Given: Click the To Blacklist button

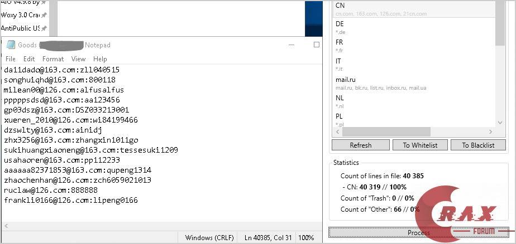Looking at the screenshot, I should [x=477, y=145].
